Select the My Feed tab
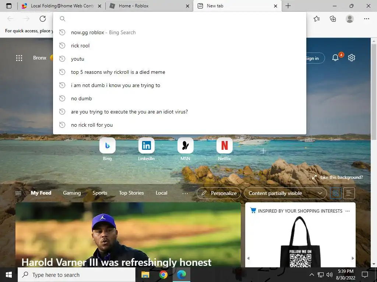The image size is (377, 282). [x=41, y=193]
